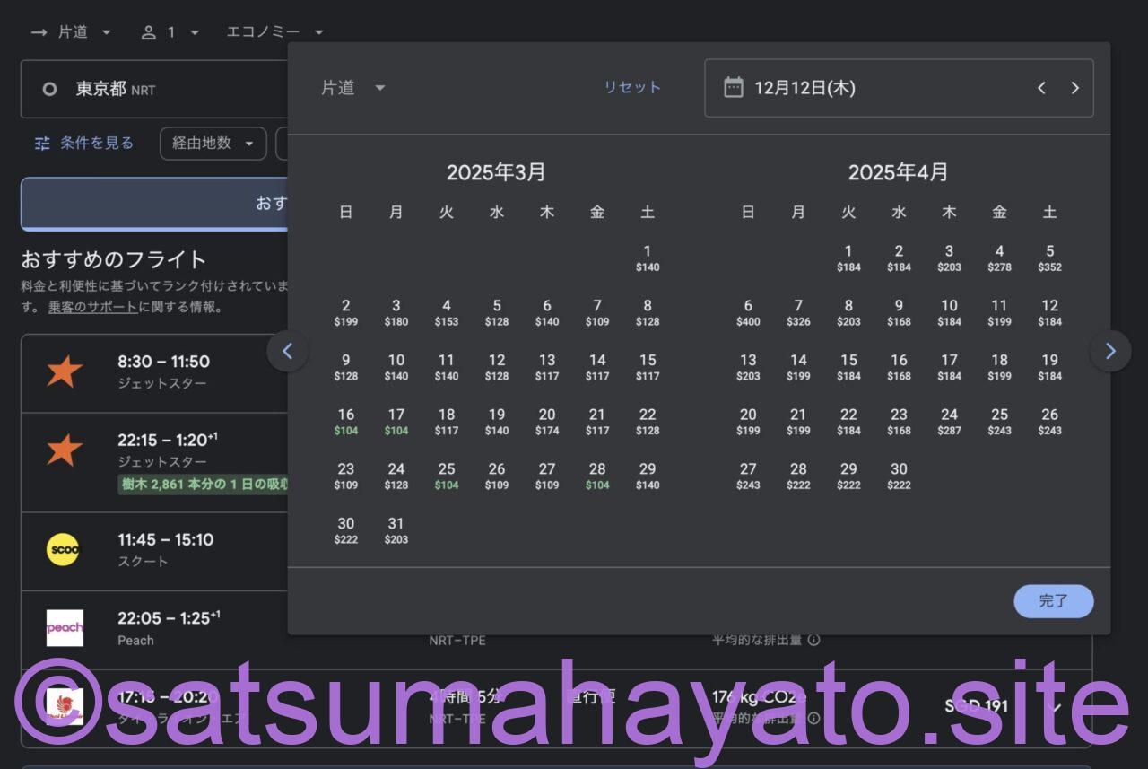Click the リセット reset link
Viewport: 1148px width, 769px height.
[631, 87]
